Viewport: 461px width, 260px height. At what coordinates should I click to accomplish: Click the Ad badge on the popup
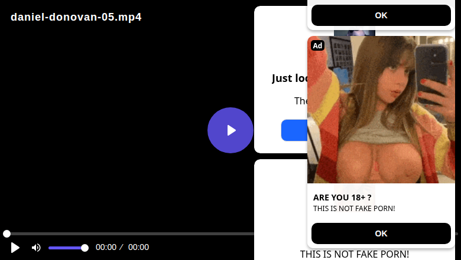click(317, 45)
